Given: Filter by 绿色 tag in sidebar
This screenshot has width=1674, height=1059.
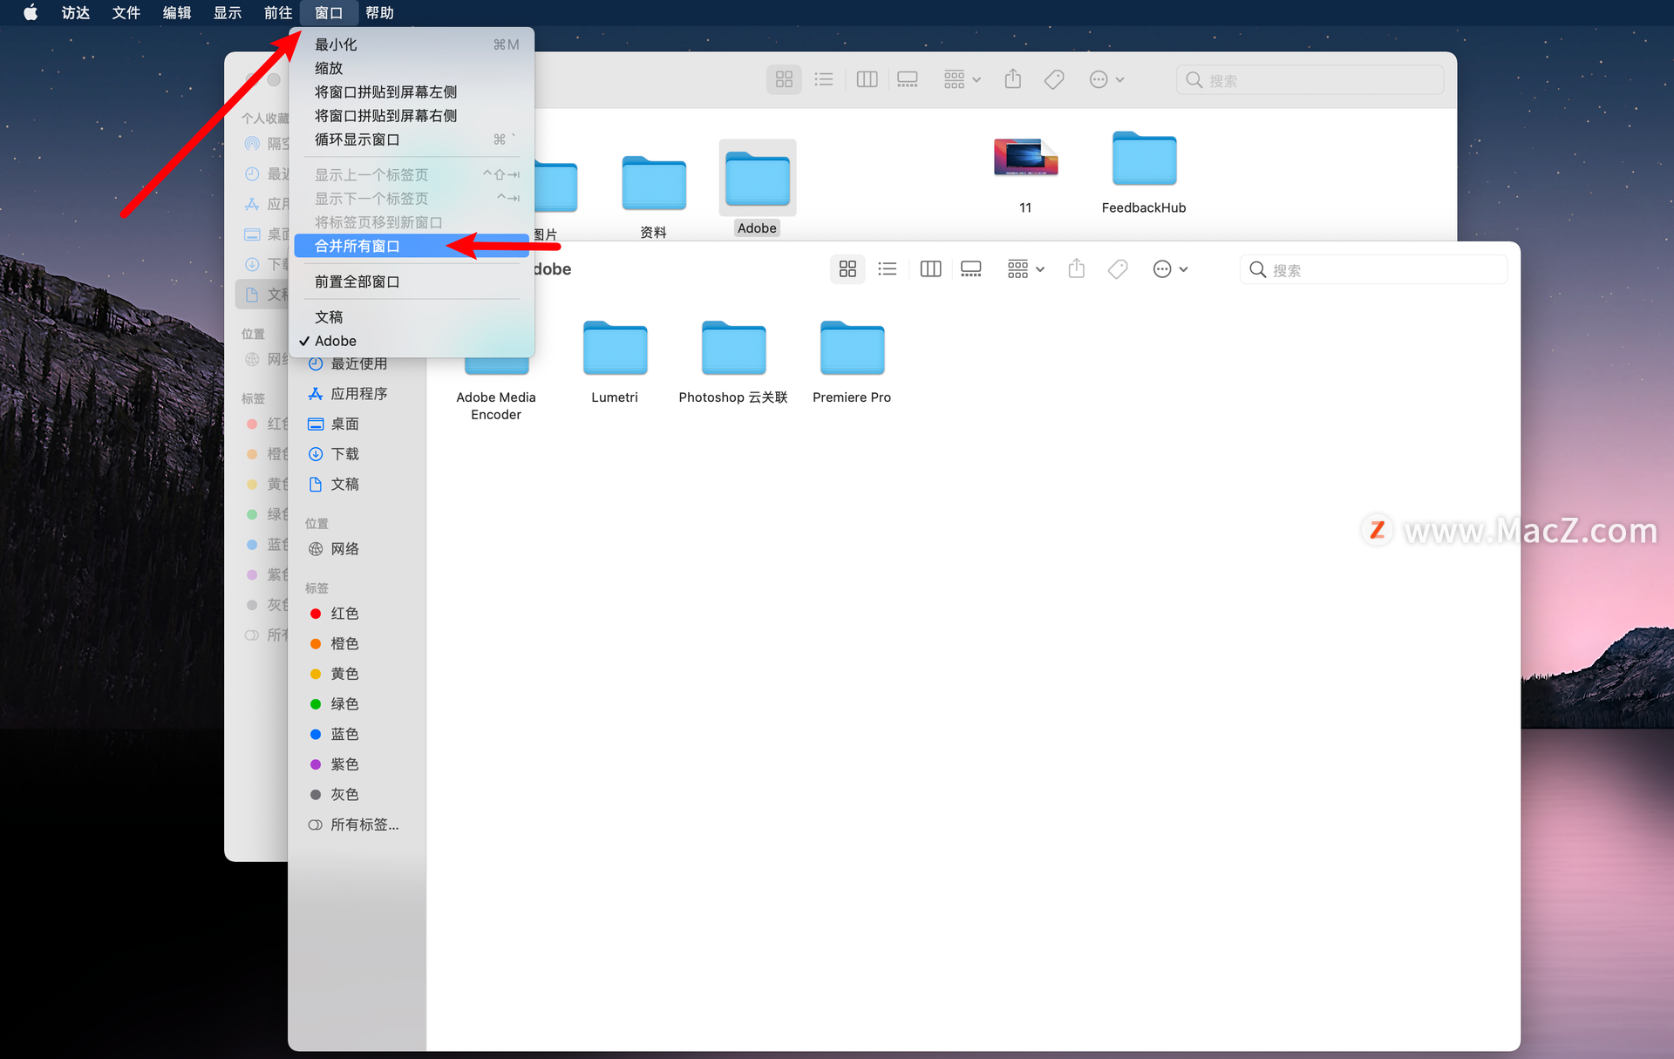Looking at the screenshot, I should click(357, 703).
